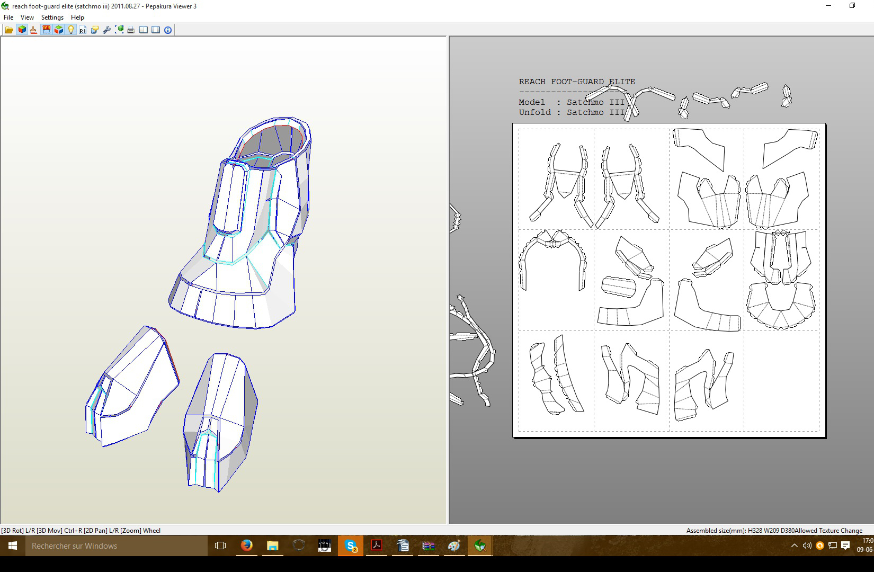Open the Help menu
The height and width of the screenshot is (572, 874).
pos(77,17)
